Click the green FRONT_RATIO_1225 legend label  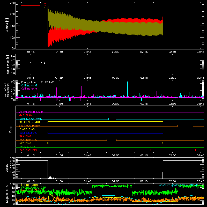(34, 188)
